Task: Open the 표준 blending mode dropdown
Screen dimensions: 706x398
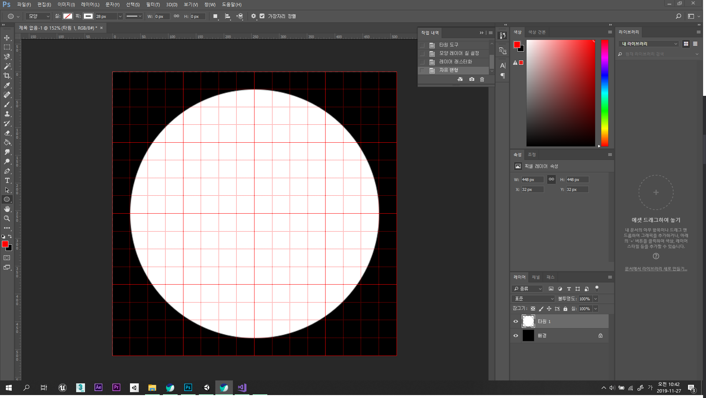Action: (534, 299)
